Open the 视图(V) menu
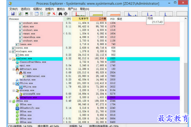The height and width of the screenshot is (127, 191). coord(38,9)
